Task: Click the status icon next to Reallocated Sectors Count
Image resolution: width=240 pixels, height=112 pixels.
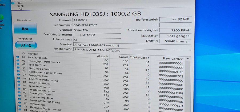Action: (18, 71)
